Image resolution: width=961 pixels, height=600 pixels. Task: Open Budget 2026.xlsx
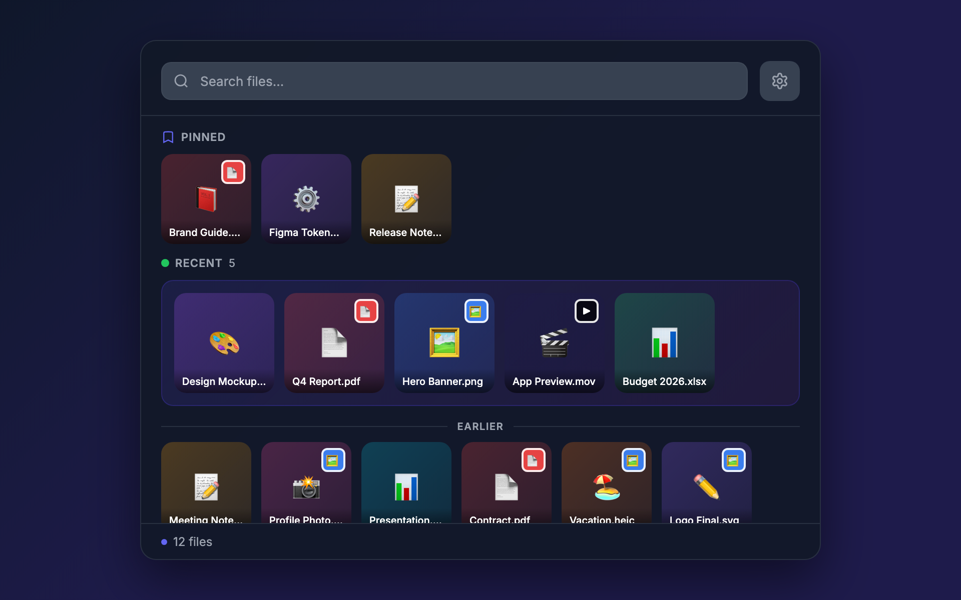pyautogui.click(x=664, y=343)
